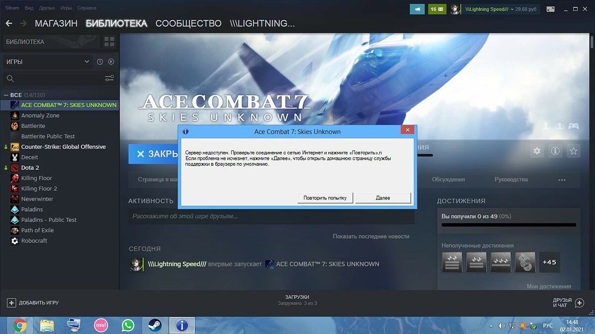
Task: Toggle the library grid view icon
Action: click(109, 42)
